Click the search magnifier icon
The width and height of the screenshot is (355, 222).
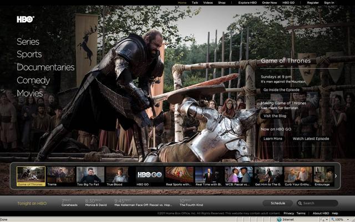tap(300, 203)
